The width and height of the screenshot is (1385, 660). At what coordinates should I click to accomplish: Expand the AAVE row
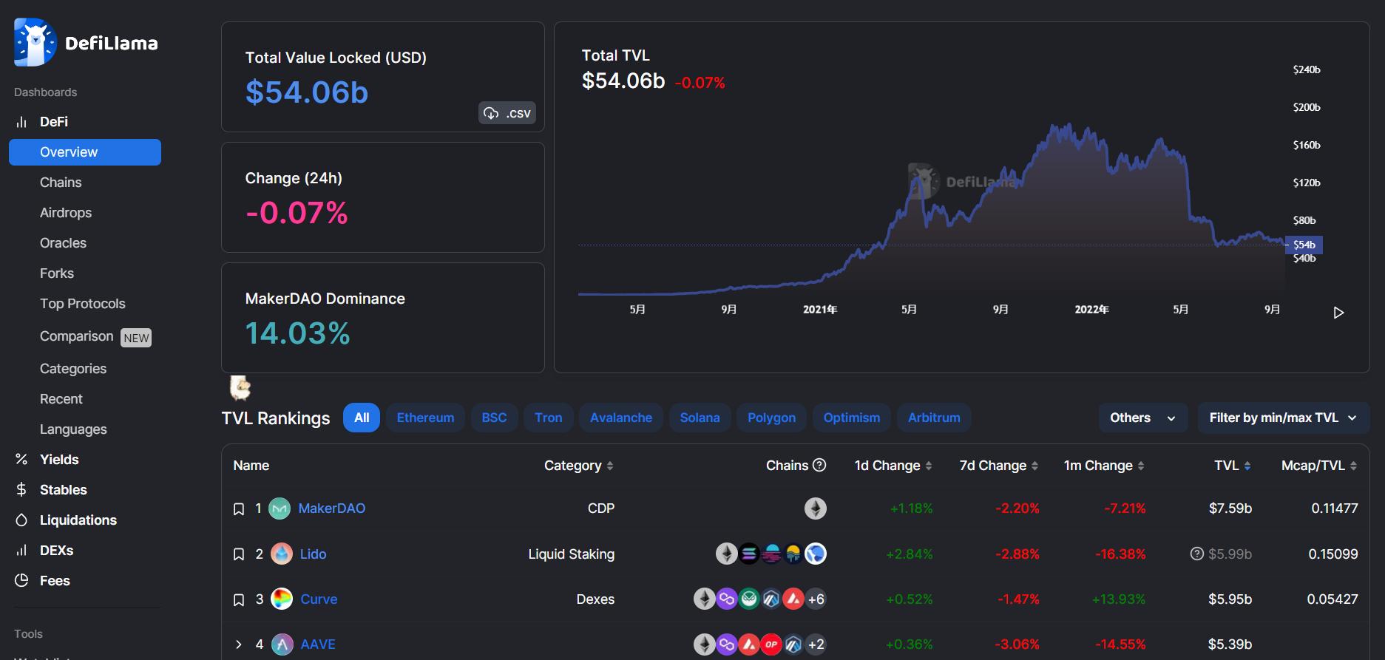click(x=239, y=644)
